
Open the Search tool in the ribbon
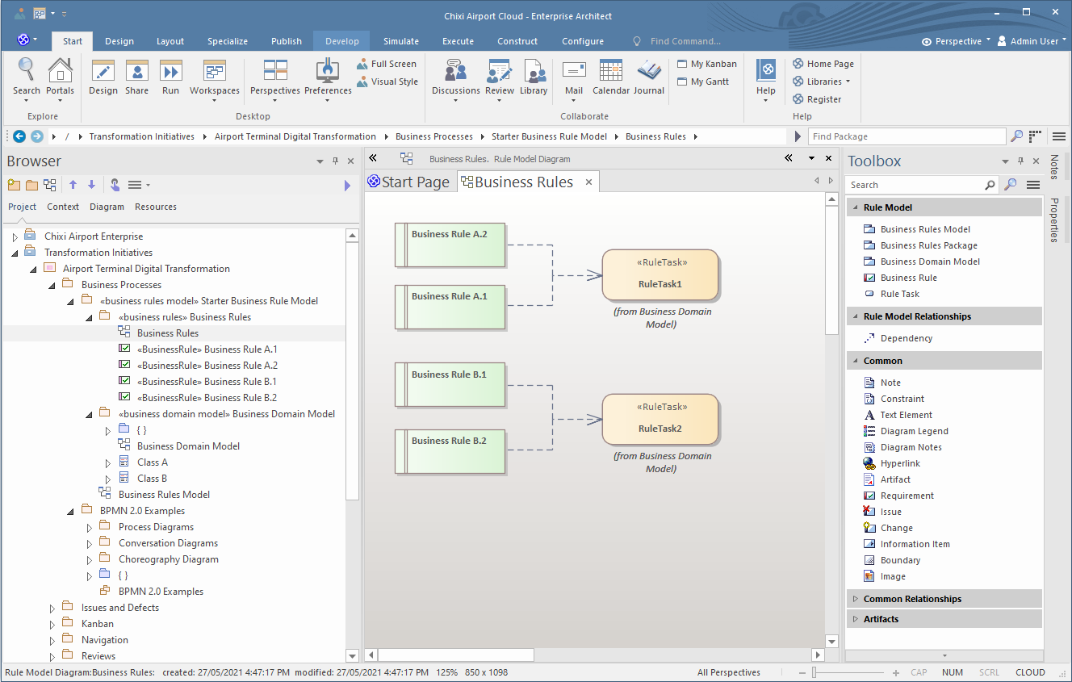click(x=27, y=77)
